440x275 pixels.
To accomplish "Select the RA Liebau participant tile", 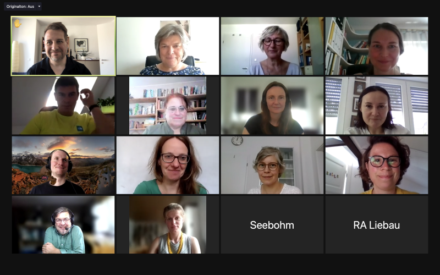I will click(377, 225).
